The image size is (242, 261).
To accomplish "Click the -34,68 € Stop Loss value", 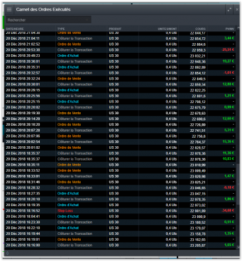I will click(228, 211).
